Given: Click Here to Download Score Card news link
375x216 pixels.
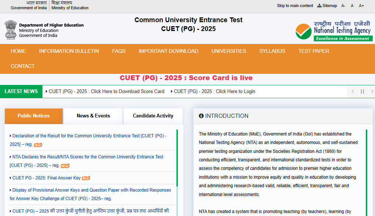Looking at the screenshot, I should 107,92.
